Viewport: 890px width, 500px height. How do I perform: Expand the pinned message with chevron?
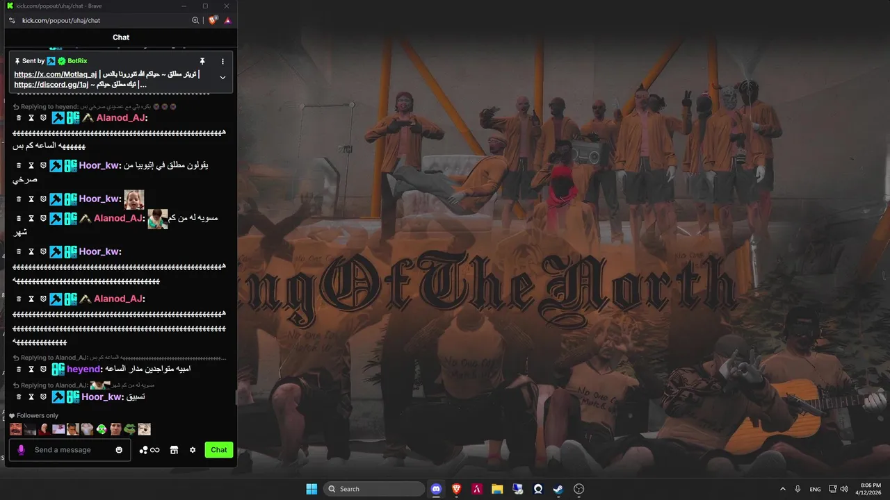click(222, 77)
